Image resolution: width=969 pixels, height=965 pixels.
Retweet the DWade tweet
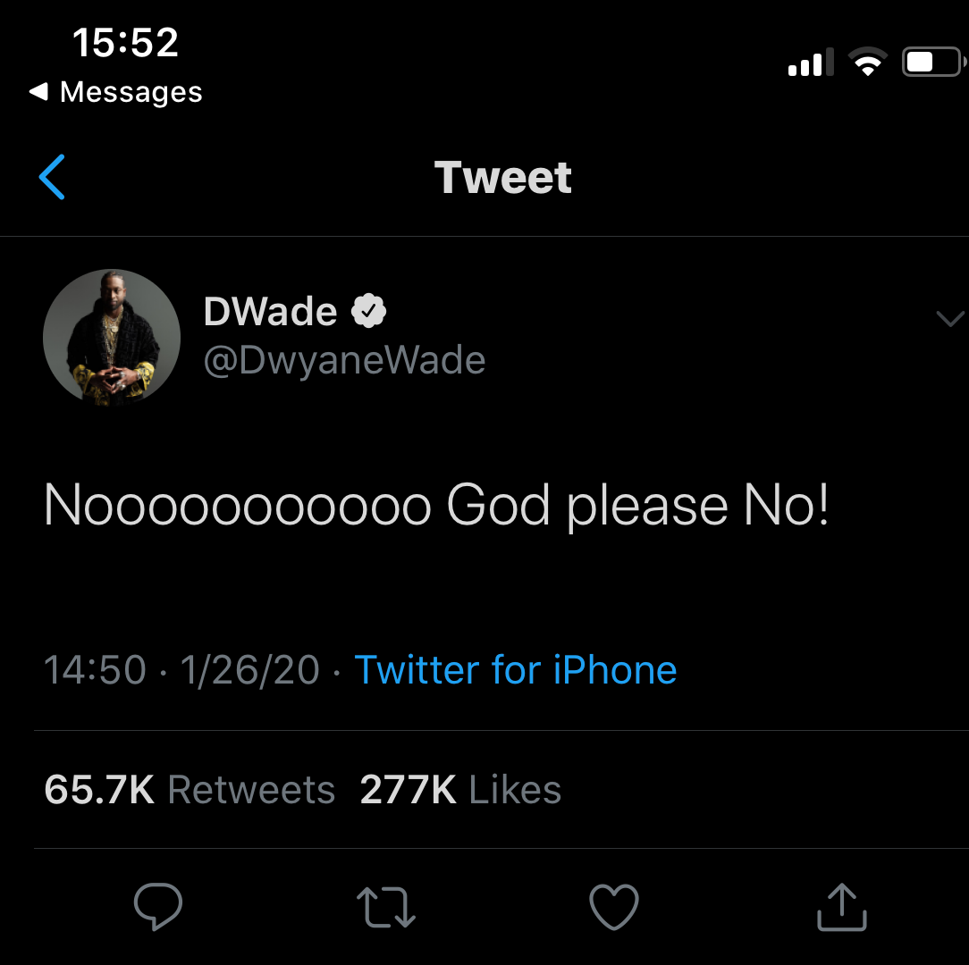386,907
